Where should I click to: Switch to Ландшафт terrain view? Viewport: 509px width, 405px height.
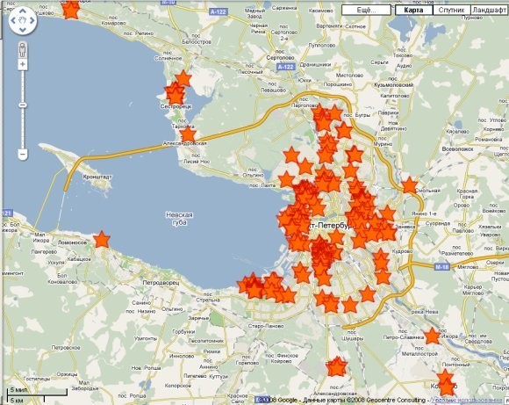tap(489, 10)
